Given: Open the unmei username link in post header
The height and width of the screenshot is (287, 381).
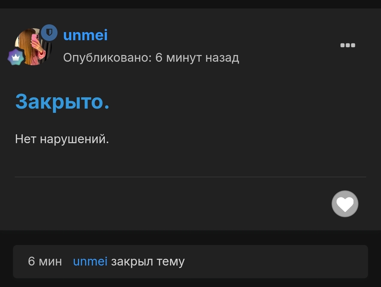Looking at the screenshot, I should (x=85, y=35).
